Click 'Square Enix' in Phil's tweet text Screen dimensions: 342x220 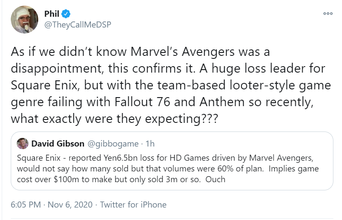[44, 85]
